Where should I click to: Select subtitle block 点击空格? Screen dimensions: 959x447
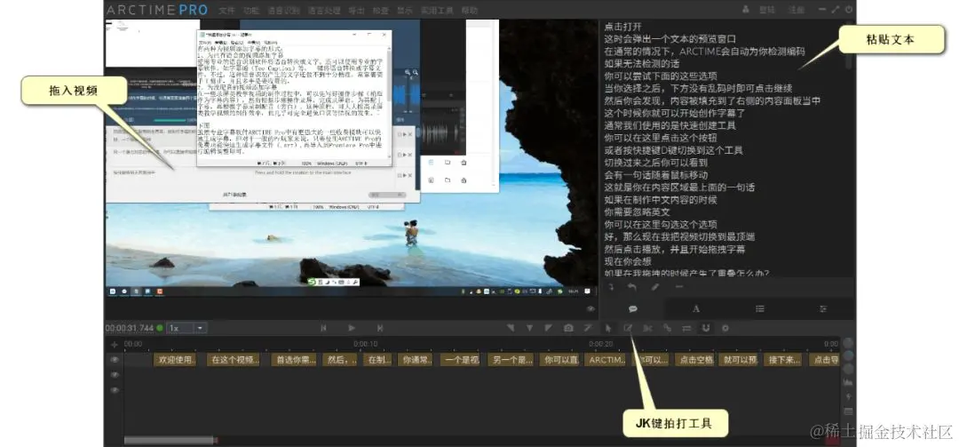[694, 360]
